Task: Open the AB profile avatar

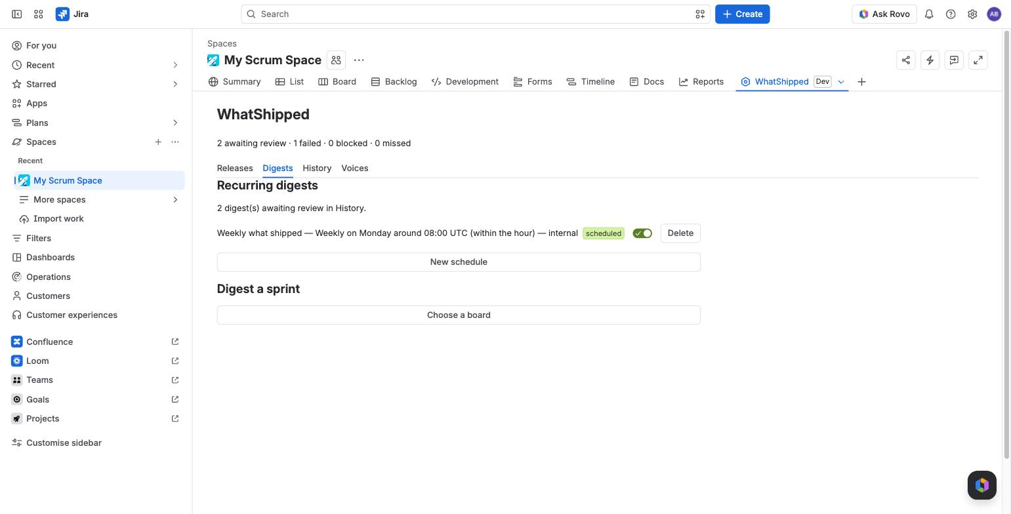Action: (994, 14)
